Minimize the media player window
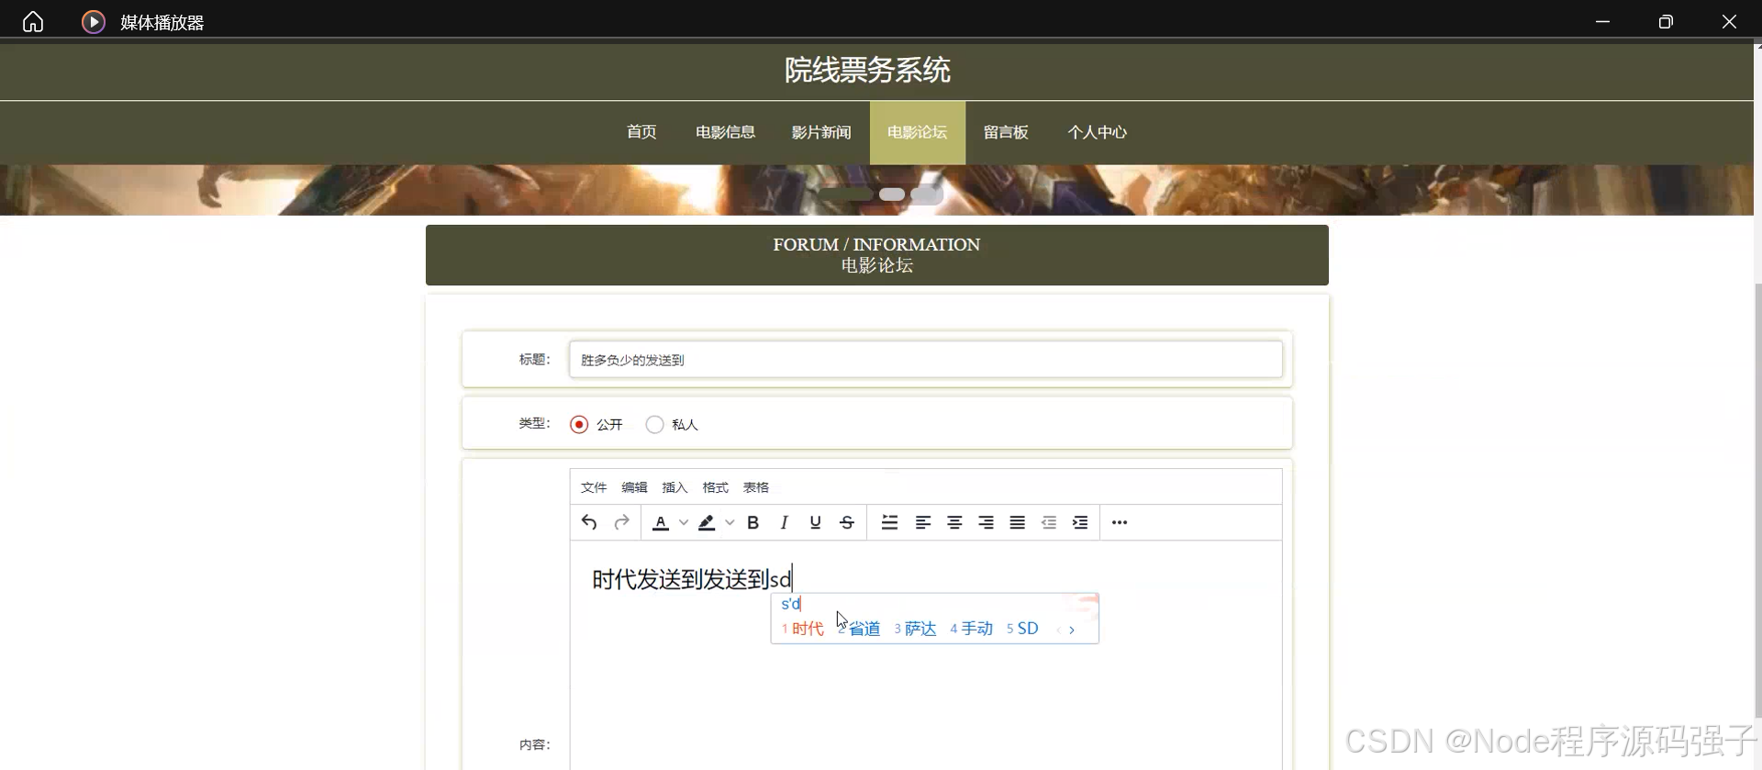Image resolution: width=1762 pixels, height=770 pixels. [x=1602, y=22]
